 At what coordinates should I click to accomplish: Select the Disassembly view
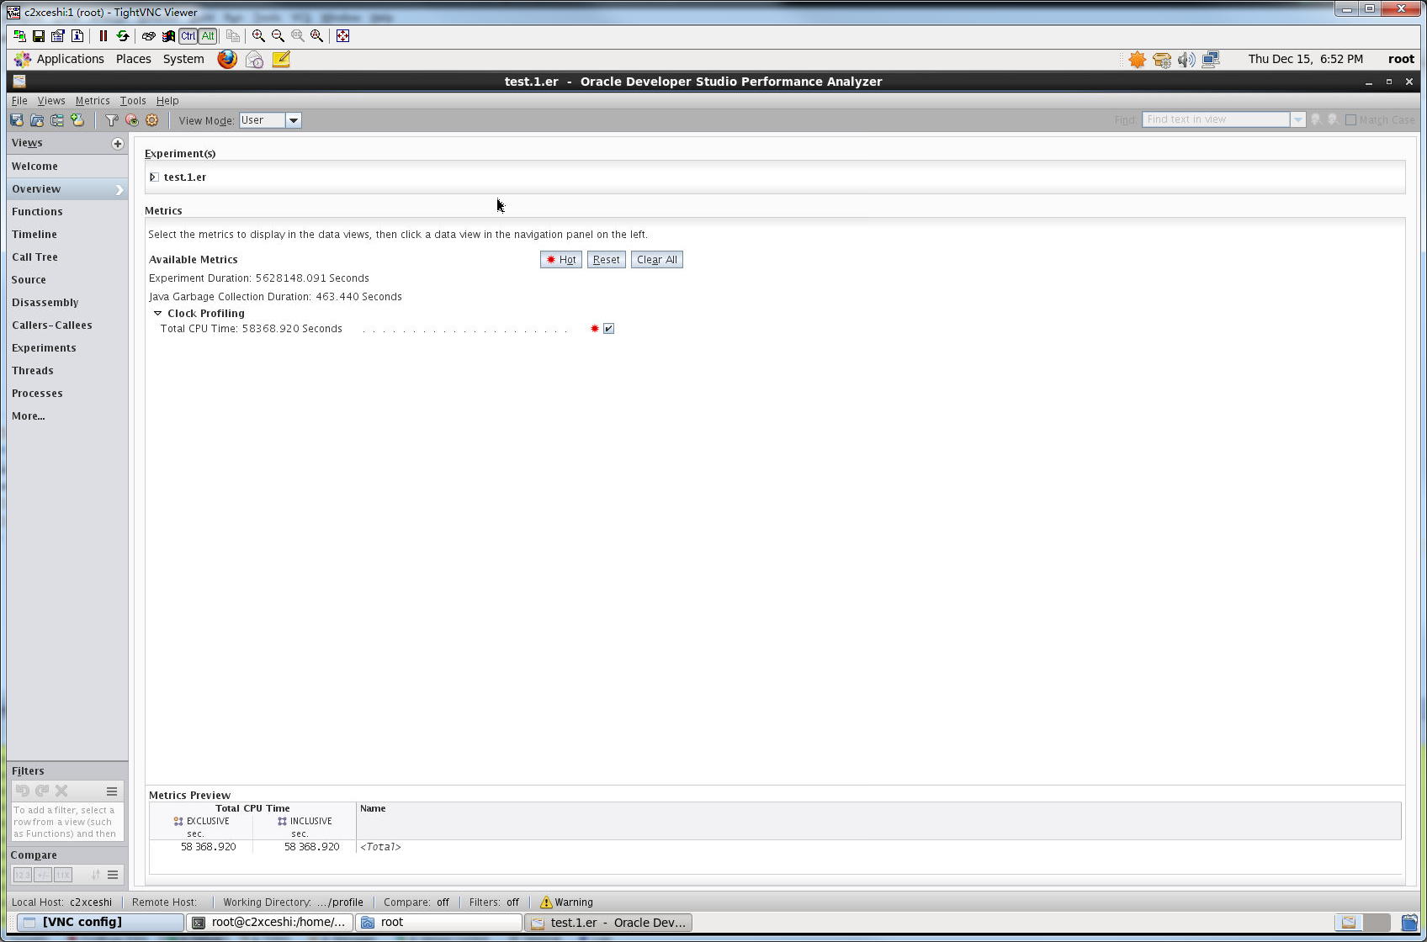(67, 303)
